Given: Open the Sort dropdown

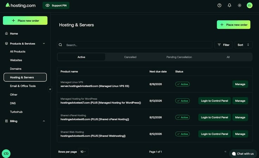Looking at the screenshot, I should (x=243, y=45).
